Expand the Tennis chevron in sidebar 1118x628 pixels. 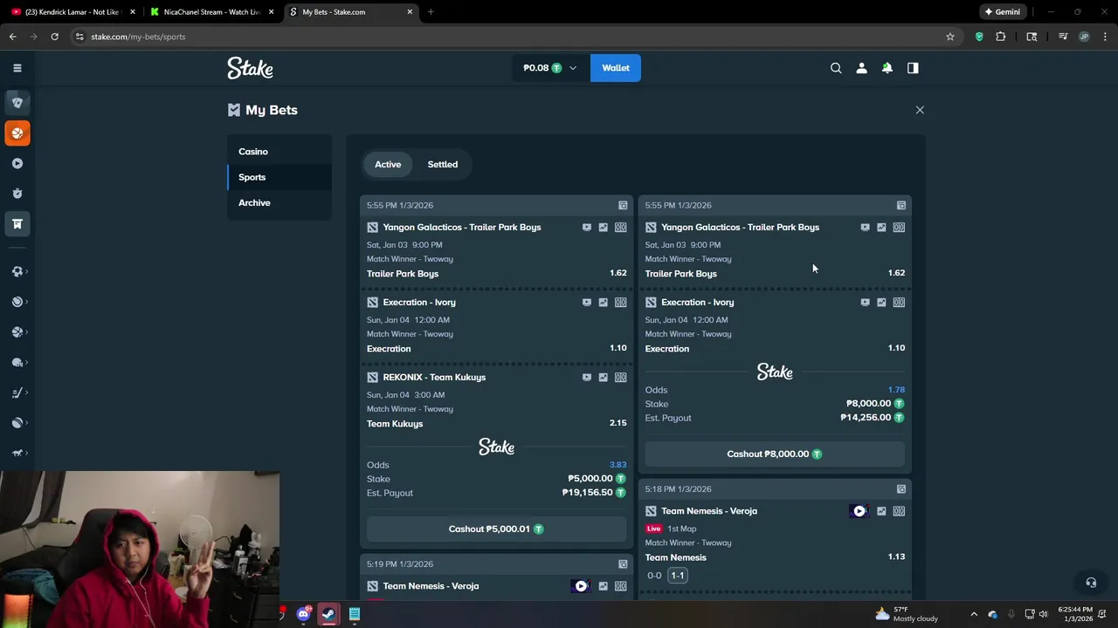(27, 302)
